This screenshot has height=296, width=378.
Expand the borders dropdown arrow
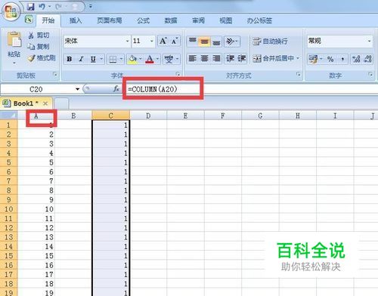(x=121, y=60)
